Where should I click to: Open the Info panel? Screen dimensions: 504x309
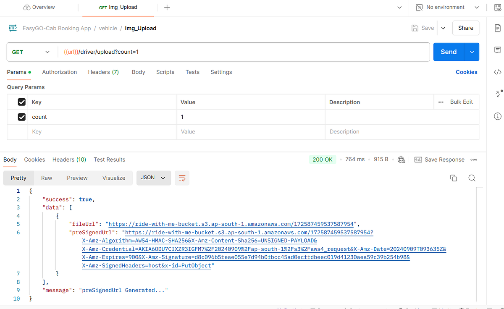pyautogui.click(x=498, y=116)
